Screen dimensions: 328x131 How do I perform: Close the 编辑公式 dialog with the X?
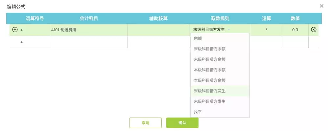[322, 6]
